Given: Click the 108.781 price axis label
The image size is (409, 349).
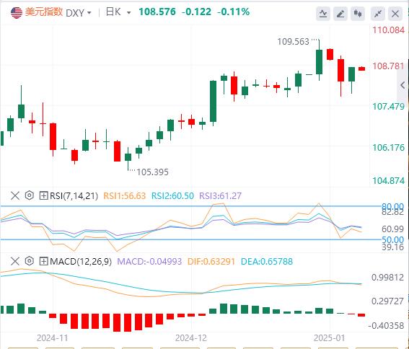Looking at the screenshot, I should coord(388,66).
